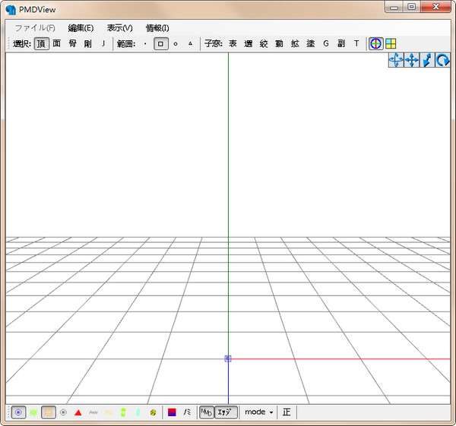The width and height of the screenshot is (456, 426).
Task: Open the 編集(E) menu
Action: 81,28
